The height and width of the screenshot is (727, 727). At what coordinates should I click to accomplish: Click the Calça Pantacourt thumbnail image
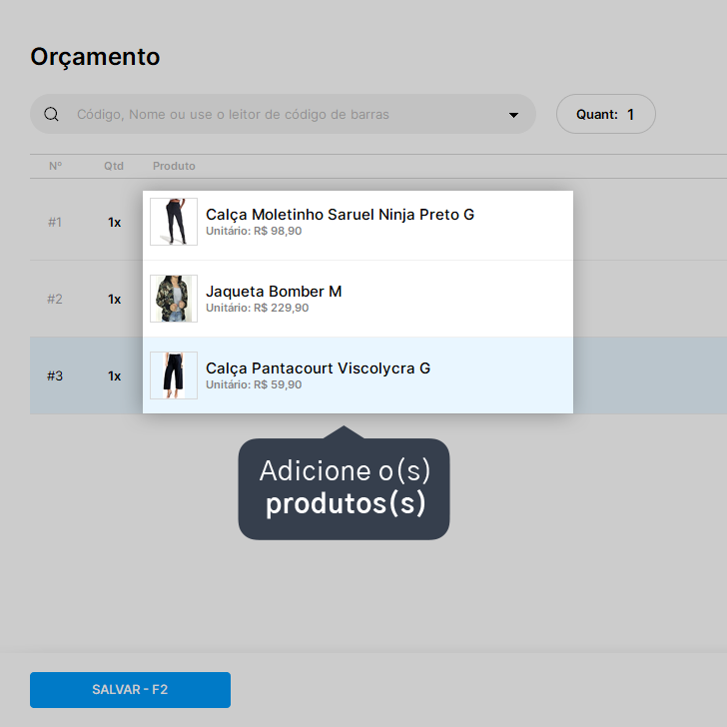(174, 375)
